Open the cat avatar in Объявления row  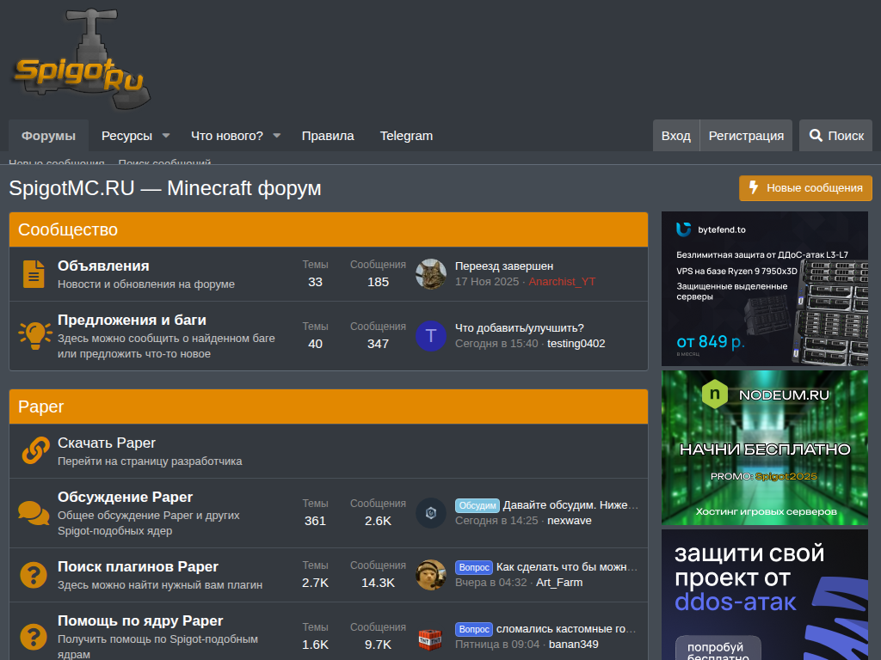431,274
